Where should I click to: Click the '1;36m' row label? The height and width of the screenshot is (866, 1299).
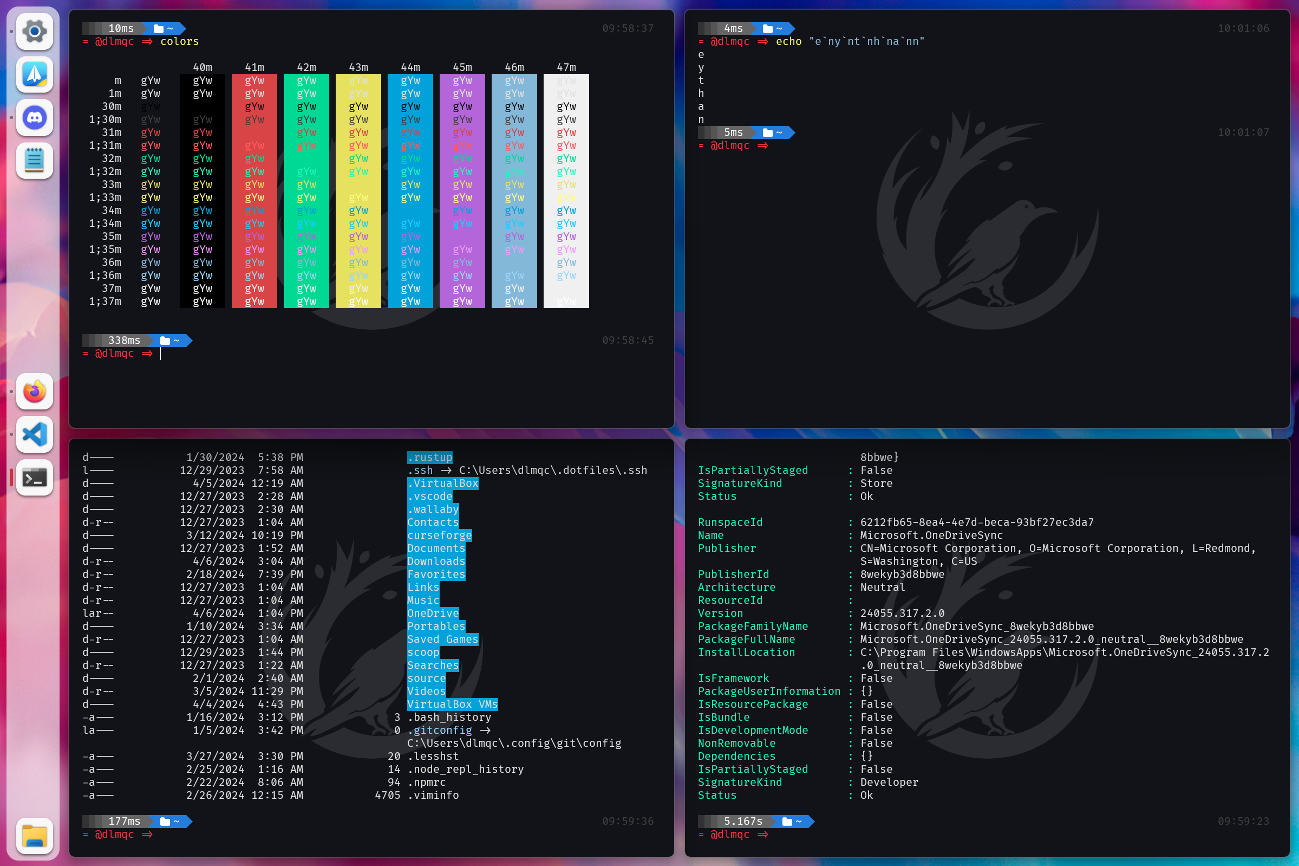(x=105, y=275)
